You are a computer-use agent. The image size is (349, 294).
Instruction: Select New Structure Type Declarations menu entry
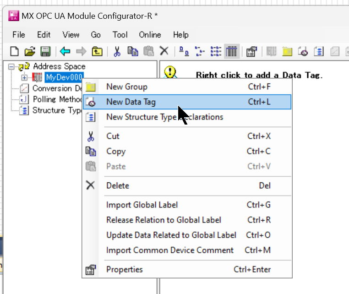[187, 117]
